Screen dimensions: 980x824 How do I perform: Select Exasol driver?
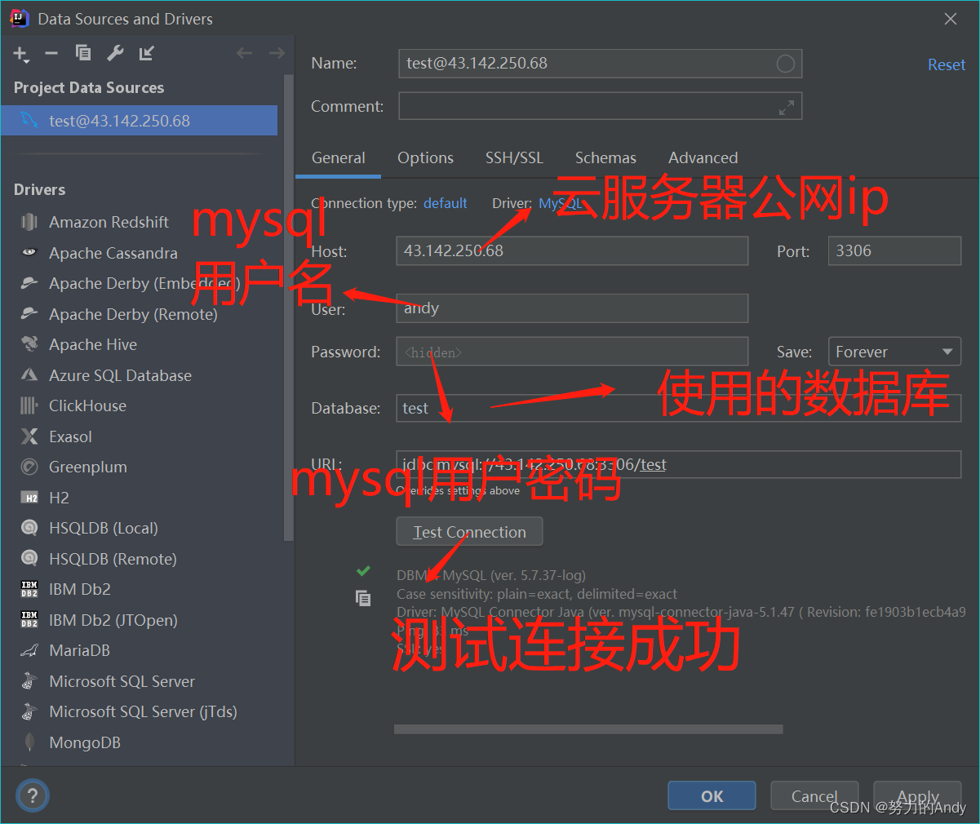tap(70, 436)
